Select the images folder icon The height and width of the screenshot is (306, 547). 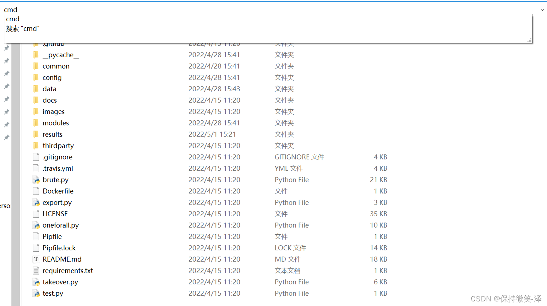(x=36, y=112)
